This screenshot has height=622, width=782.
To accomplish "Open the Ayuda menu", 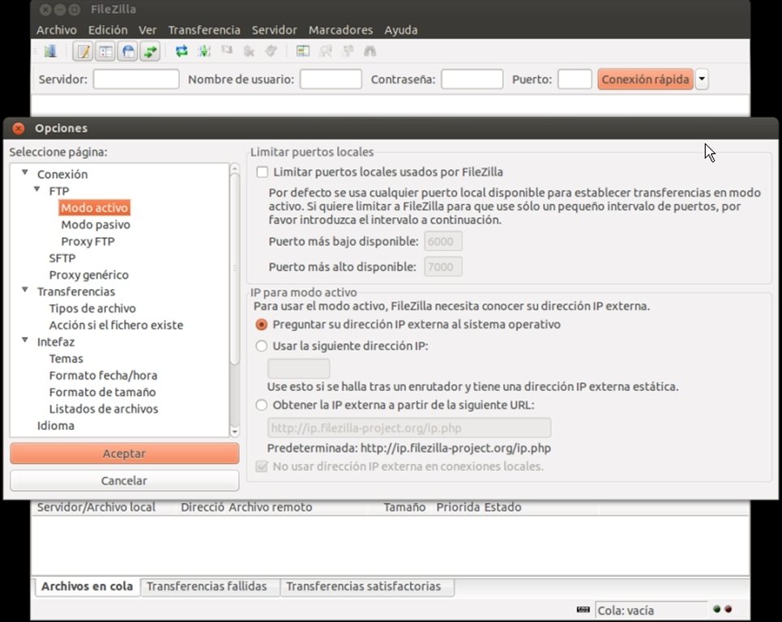I will tap(401, 30).
